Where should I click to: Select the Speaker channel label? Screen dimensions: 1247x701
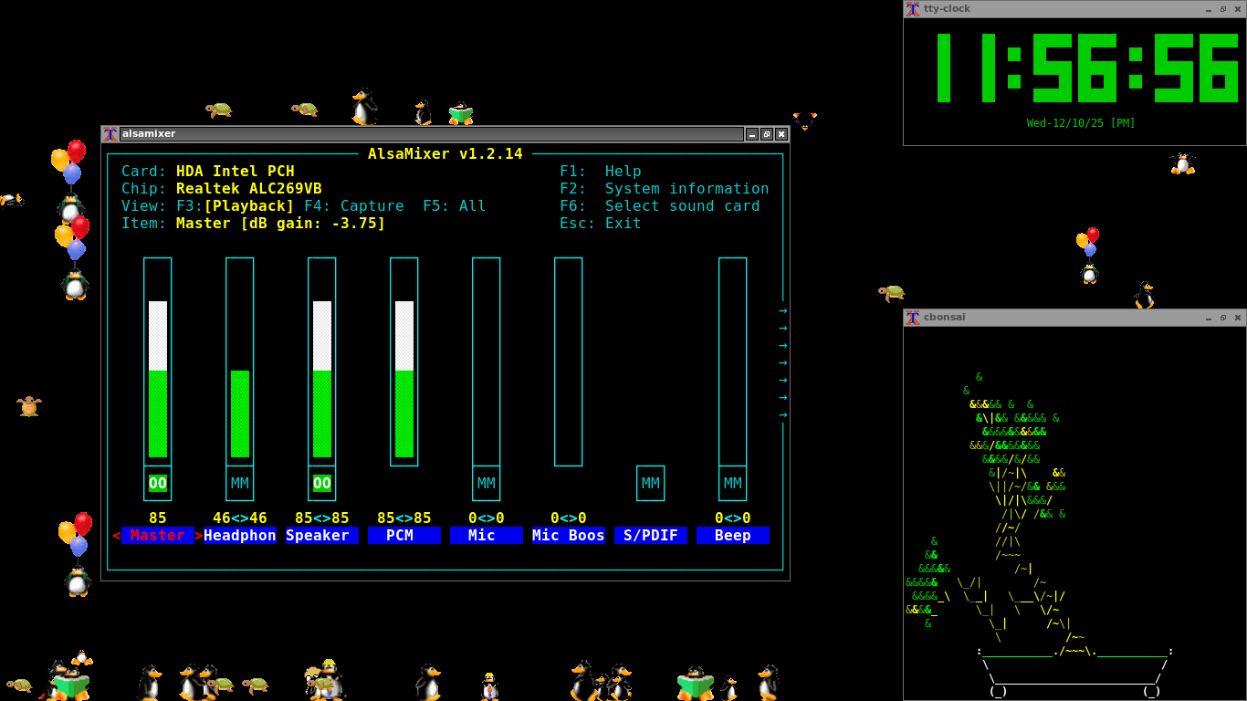click(x=322, y=536)
